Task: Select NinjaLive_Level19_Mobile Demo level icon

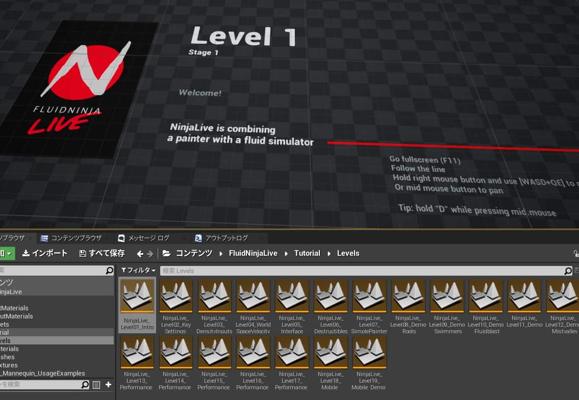Action: pos(370,352)
